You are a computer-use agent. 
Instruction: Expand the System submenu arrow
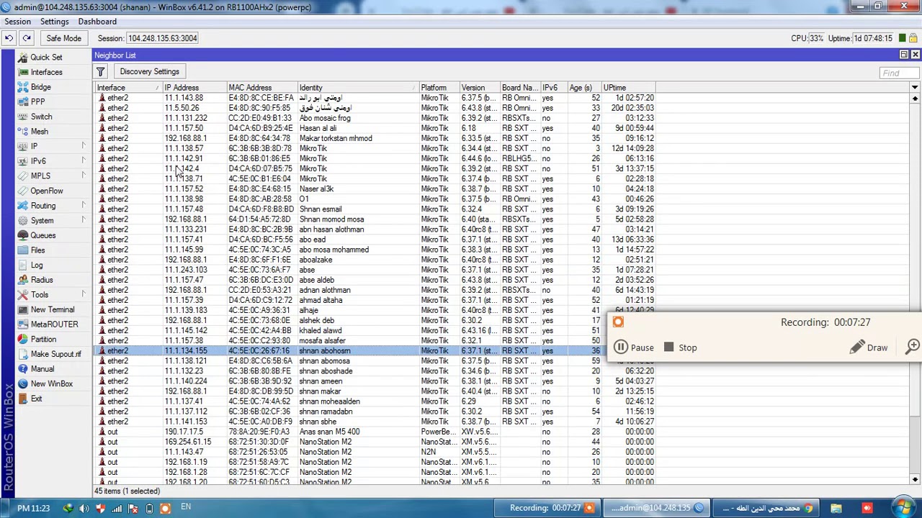click(83, 220)
